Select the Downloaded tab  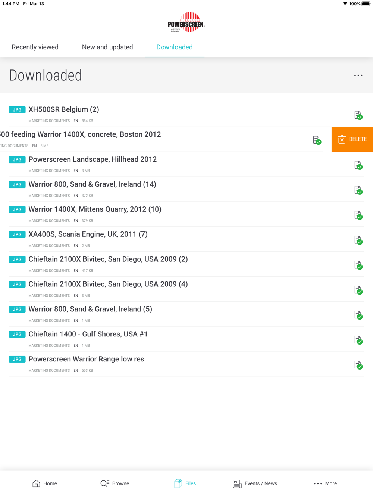click(175, 47)
